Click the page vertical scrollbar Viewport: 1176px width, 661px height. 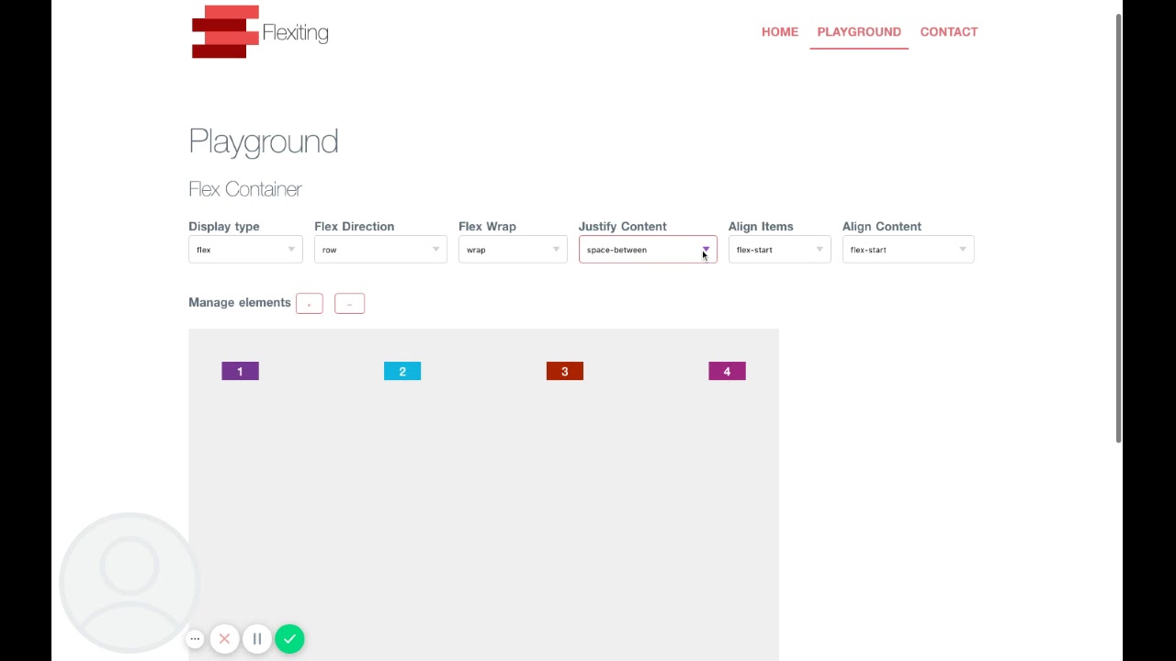coord(1118,228)
